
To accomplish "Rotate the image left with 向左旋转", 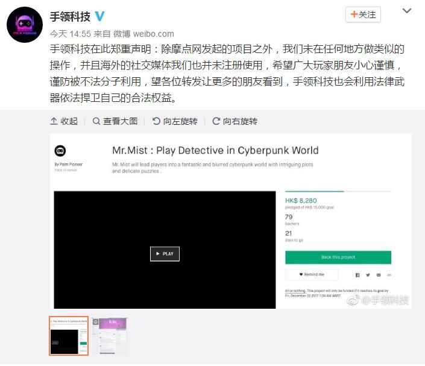I will click(x=175, y=121).
